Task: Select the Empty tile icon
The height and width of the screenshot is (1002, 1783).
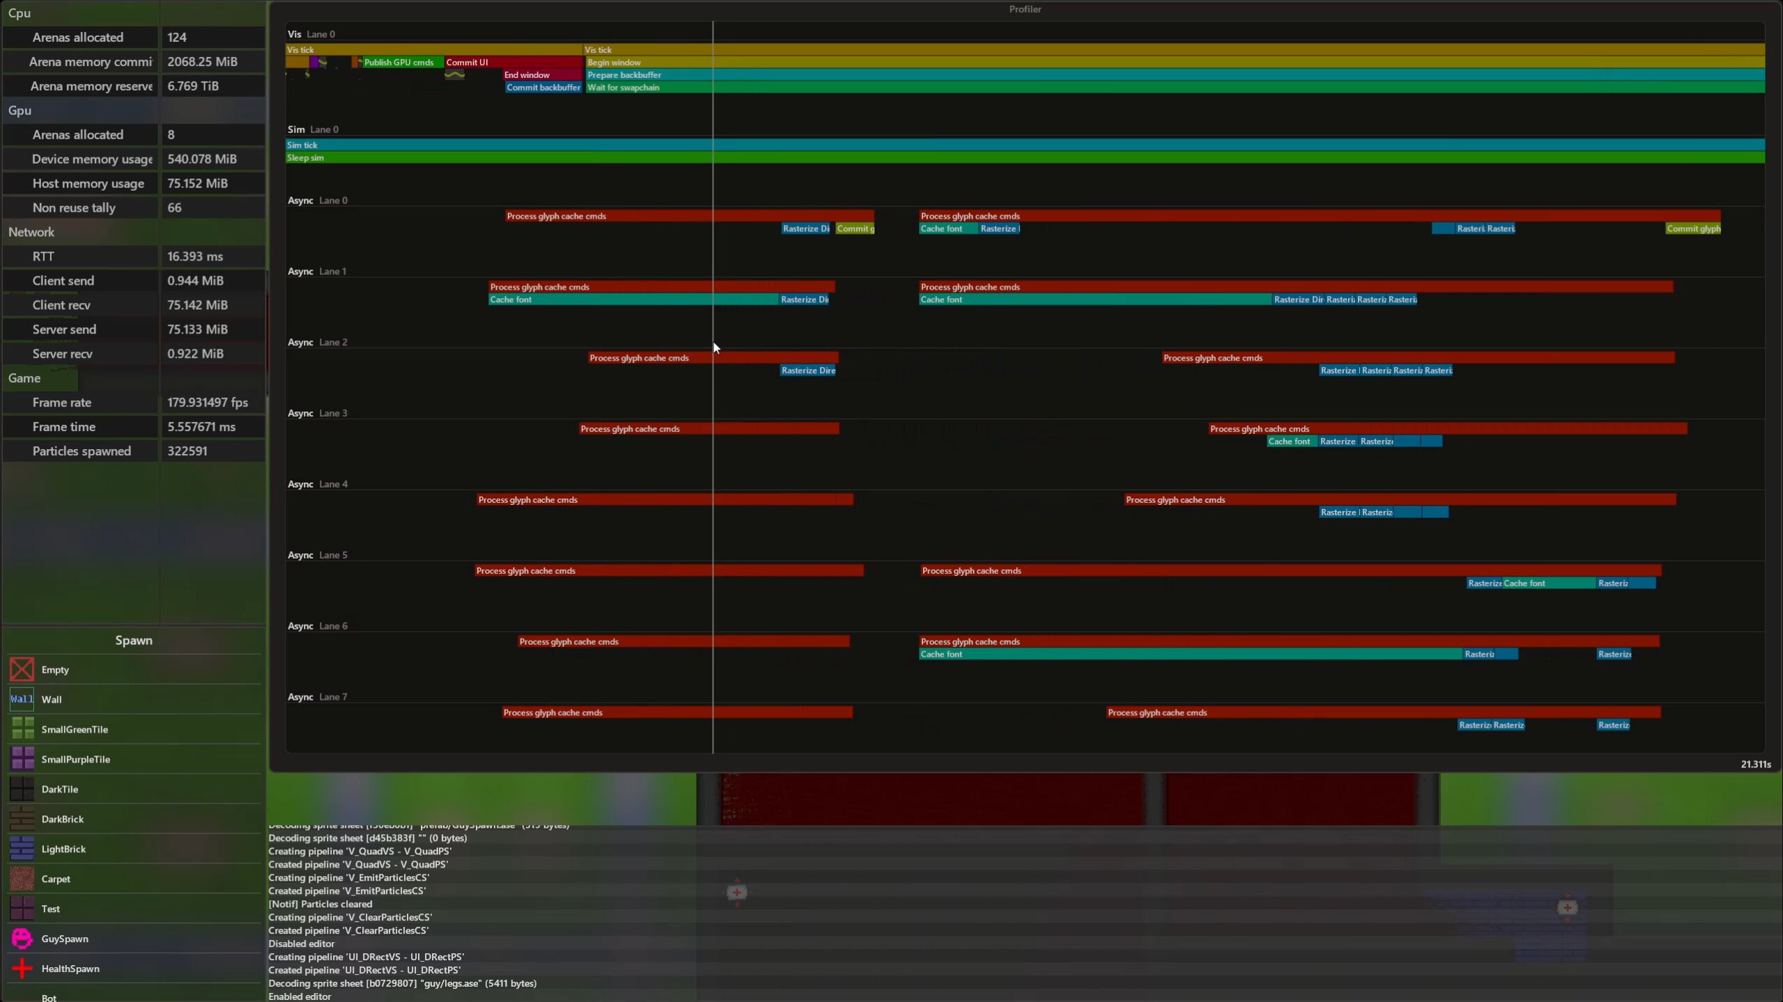Action: pyautogui.click(x=22, y=669)
